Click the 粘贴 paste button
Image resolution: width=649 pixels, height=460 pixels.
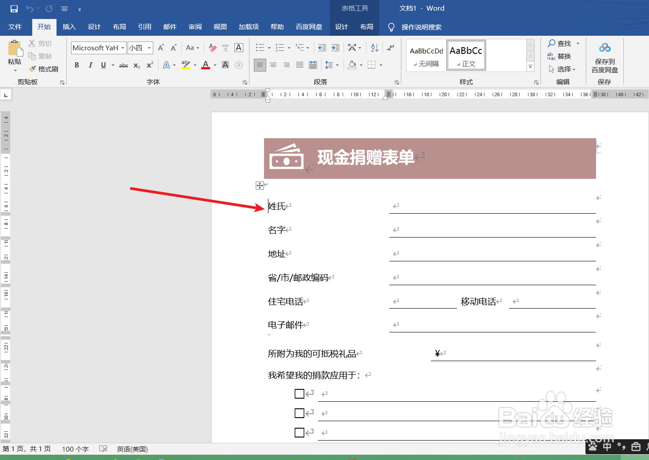pos(14,54)
